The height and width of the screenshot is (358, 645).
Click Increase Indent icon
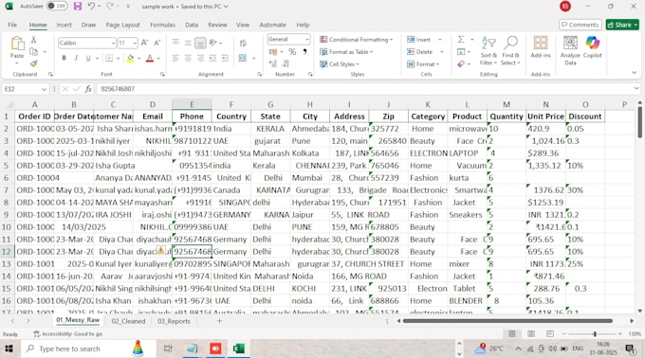[225, 59]
